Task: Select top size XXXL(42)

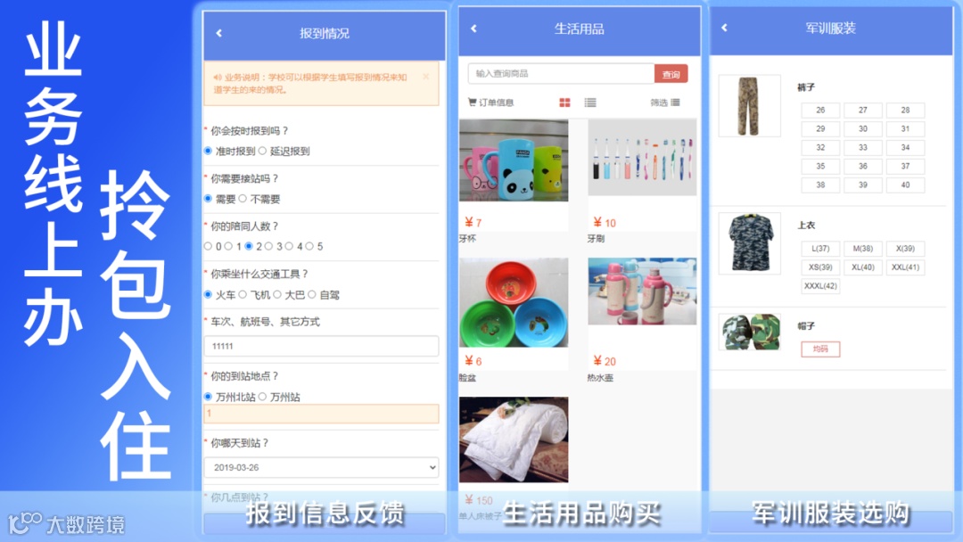Action: [x=820, y=286]
